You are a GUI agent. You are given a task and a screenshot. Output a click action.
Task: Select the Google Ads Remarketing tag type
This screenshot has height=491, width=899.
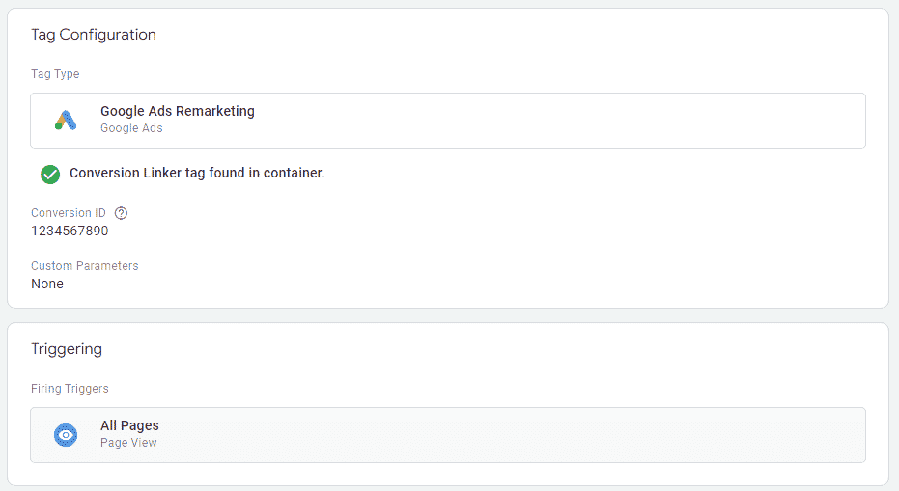[x=448, y=121]
